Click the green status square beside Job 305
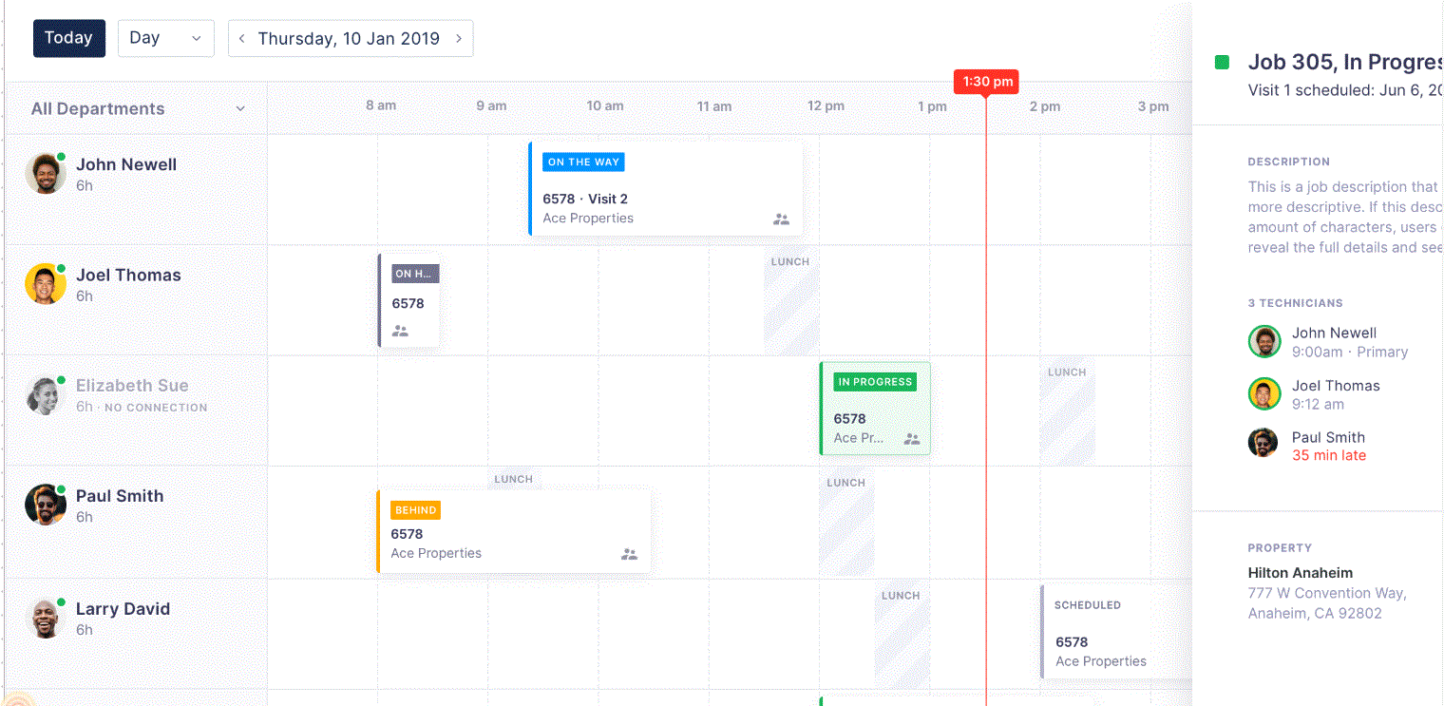Image resolution: width=1444 pixels, height=706 pixels. pyautogui.click(x=1222, y=63)
